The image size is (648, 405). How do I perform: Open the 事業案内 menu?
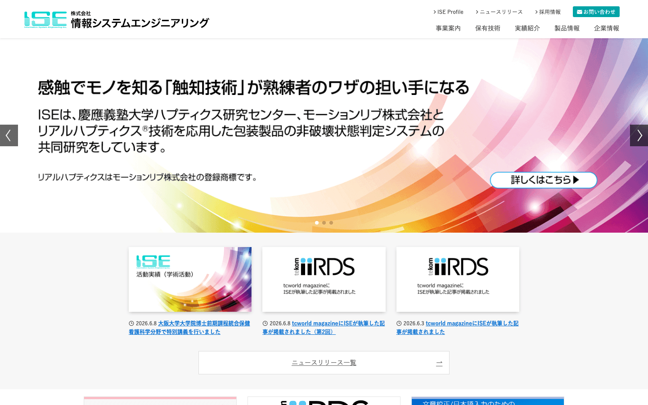[x=448, y=28]
